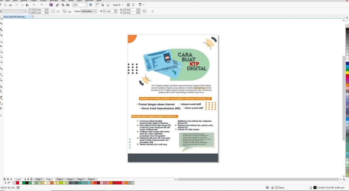Select the Ellipse tool in toolbox
This screenshot has width=349, height=191.
1,57
